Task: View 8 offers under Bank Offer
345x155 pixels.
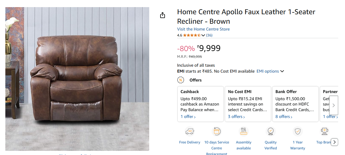Action: click(x=284, y=117)
